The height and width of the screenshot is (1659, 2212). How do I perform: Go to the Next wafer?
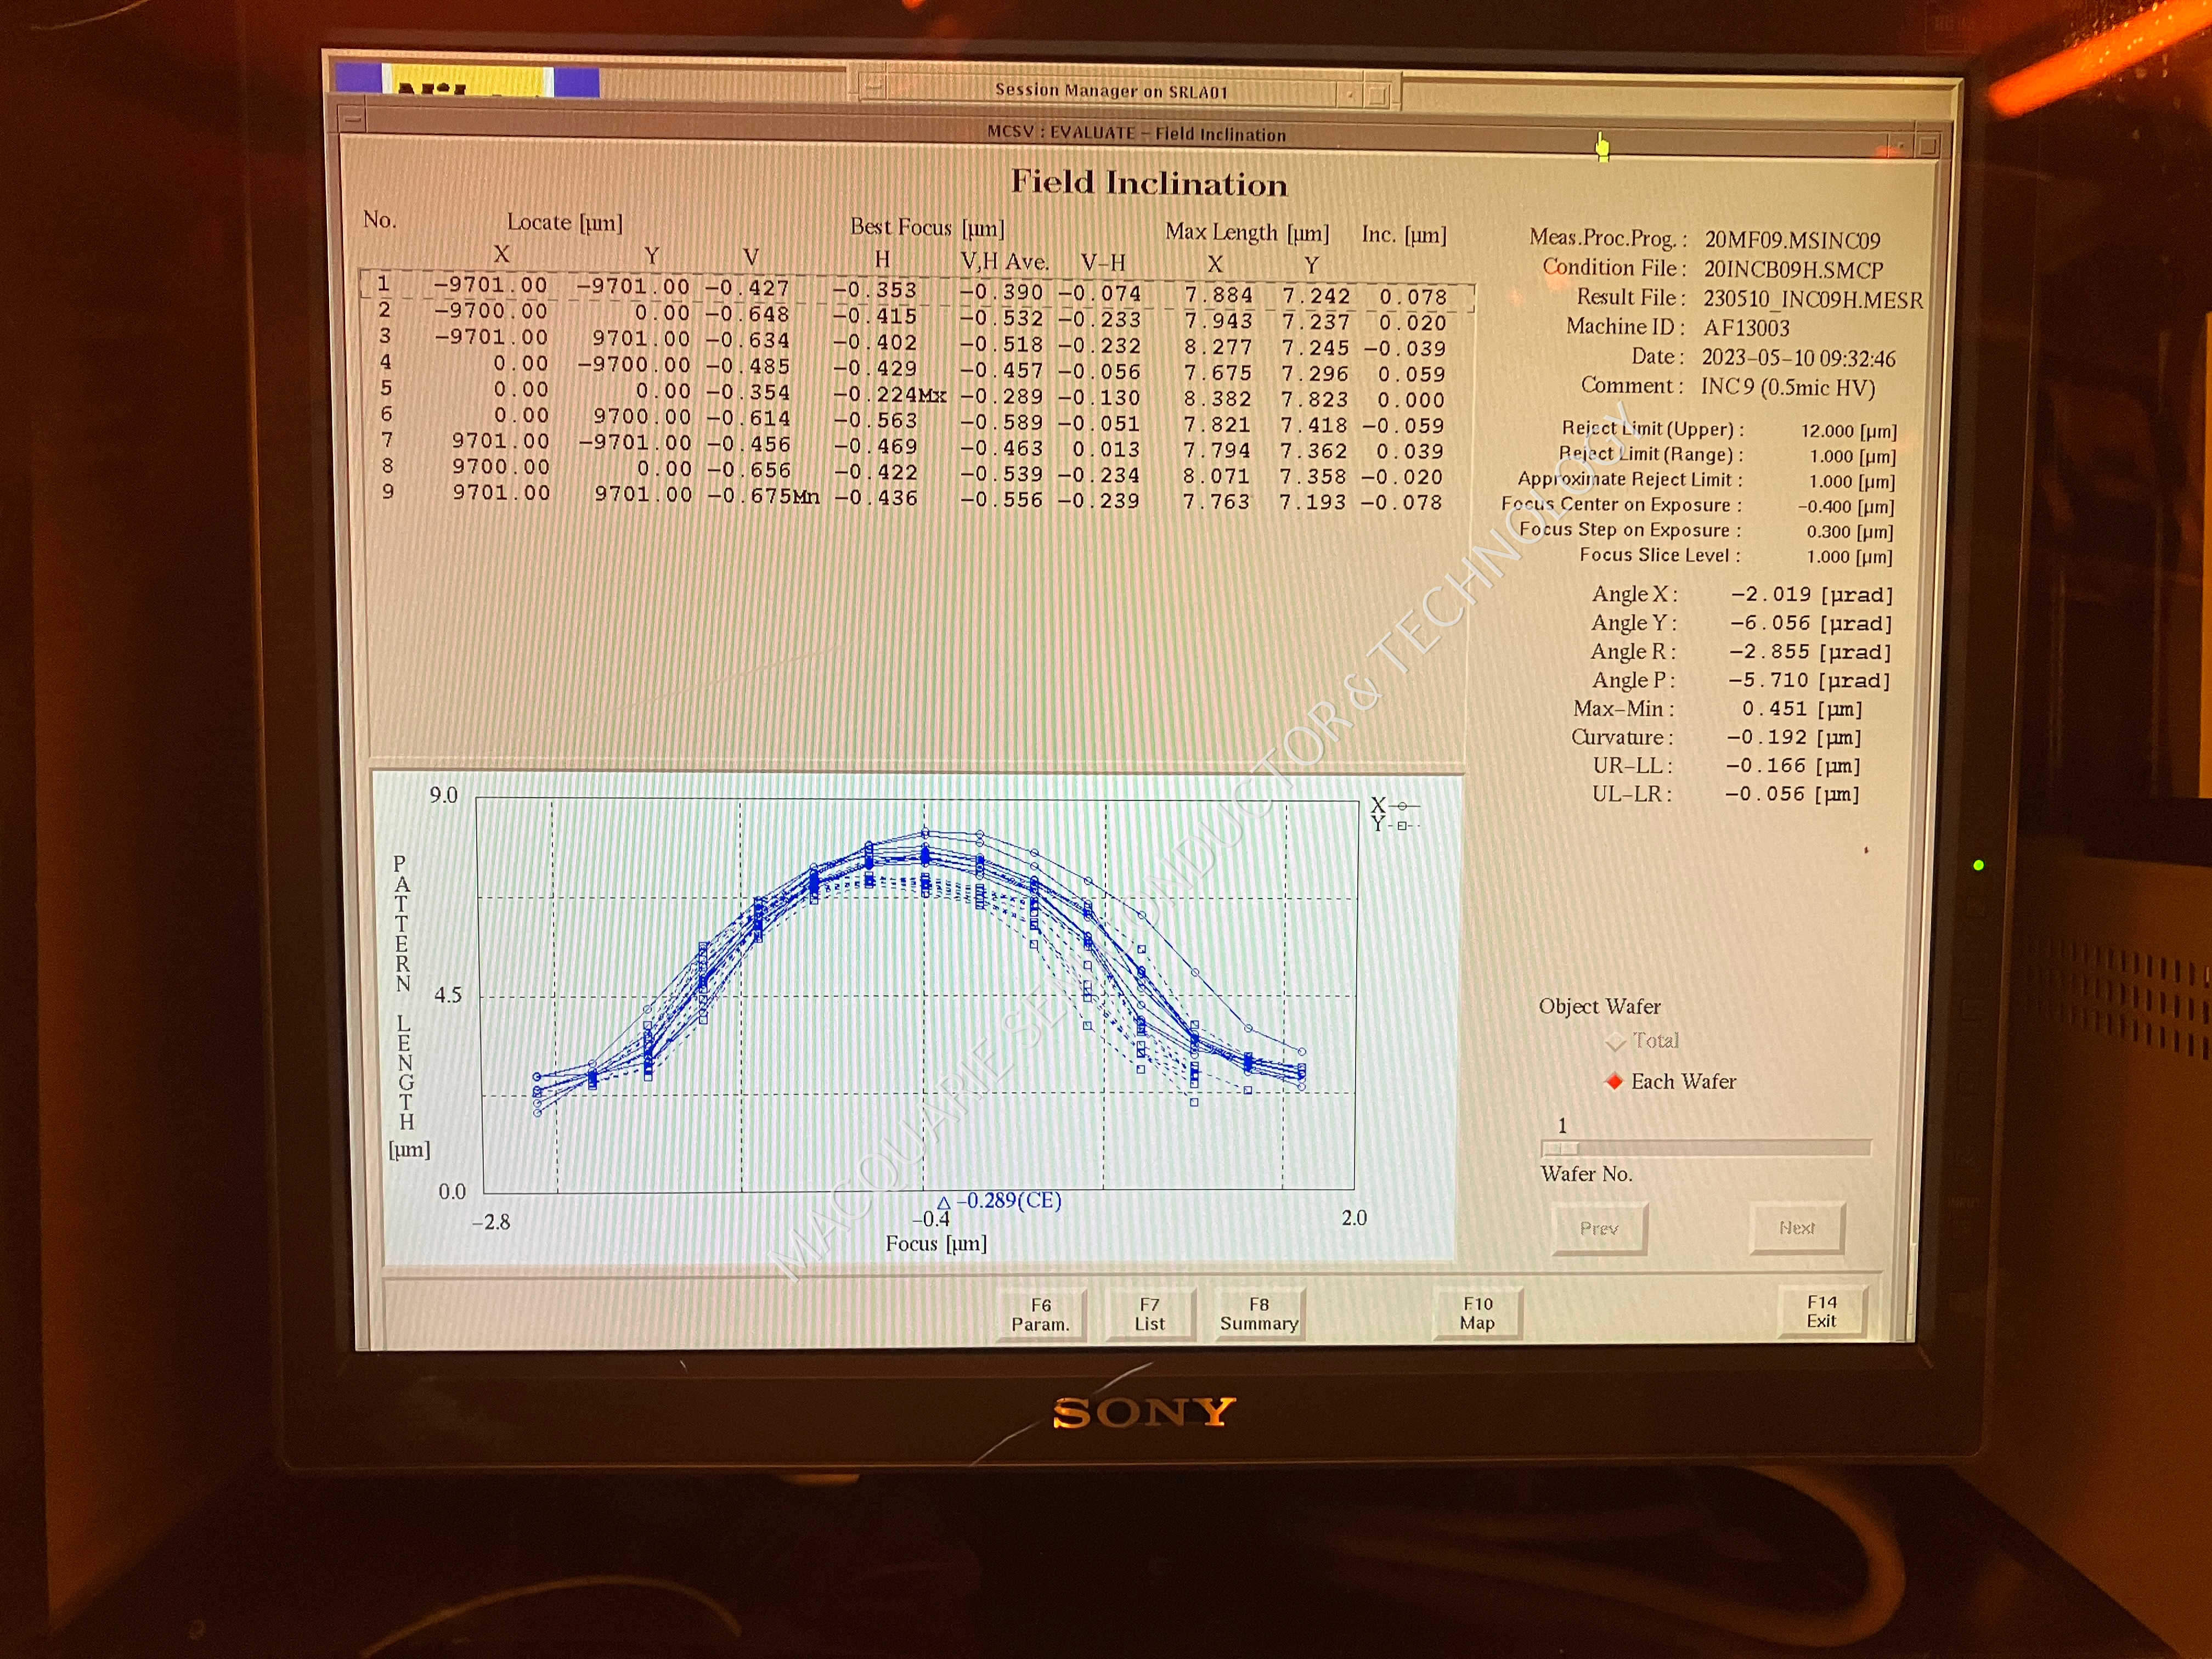(1796, 1228)
